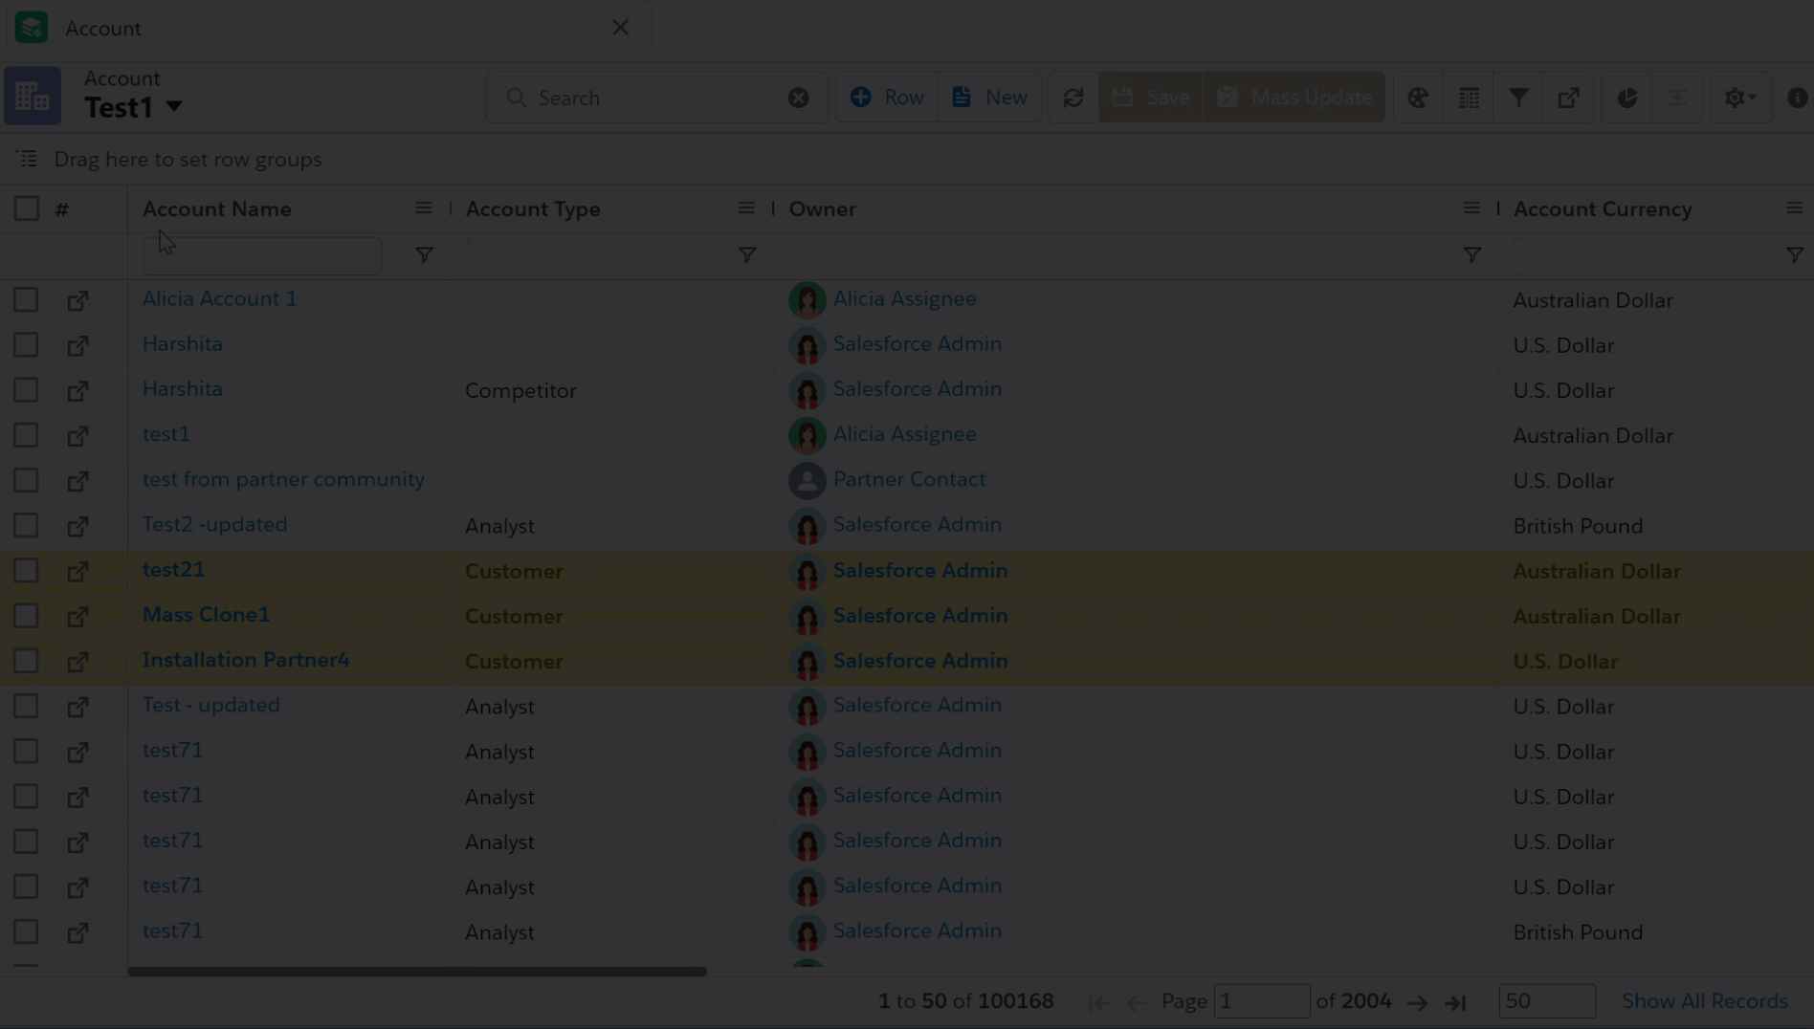Viewport: 1814px width, 1029px height.
Task: Clear the search box with X icon
Action: [x=798, y=98]
